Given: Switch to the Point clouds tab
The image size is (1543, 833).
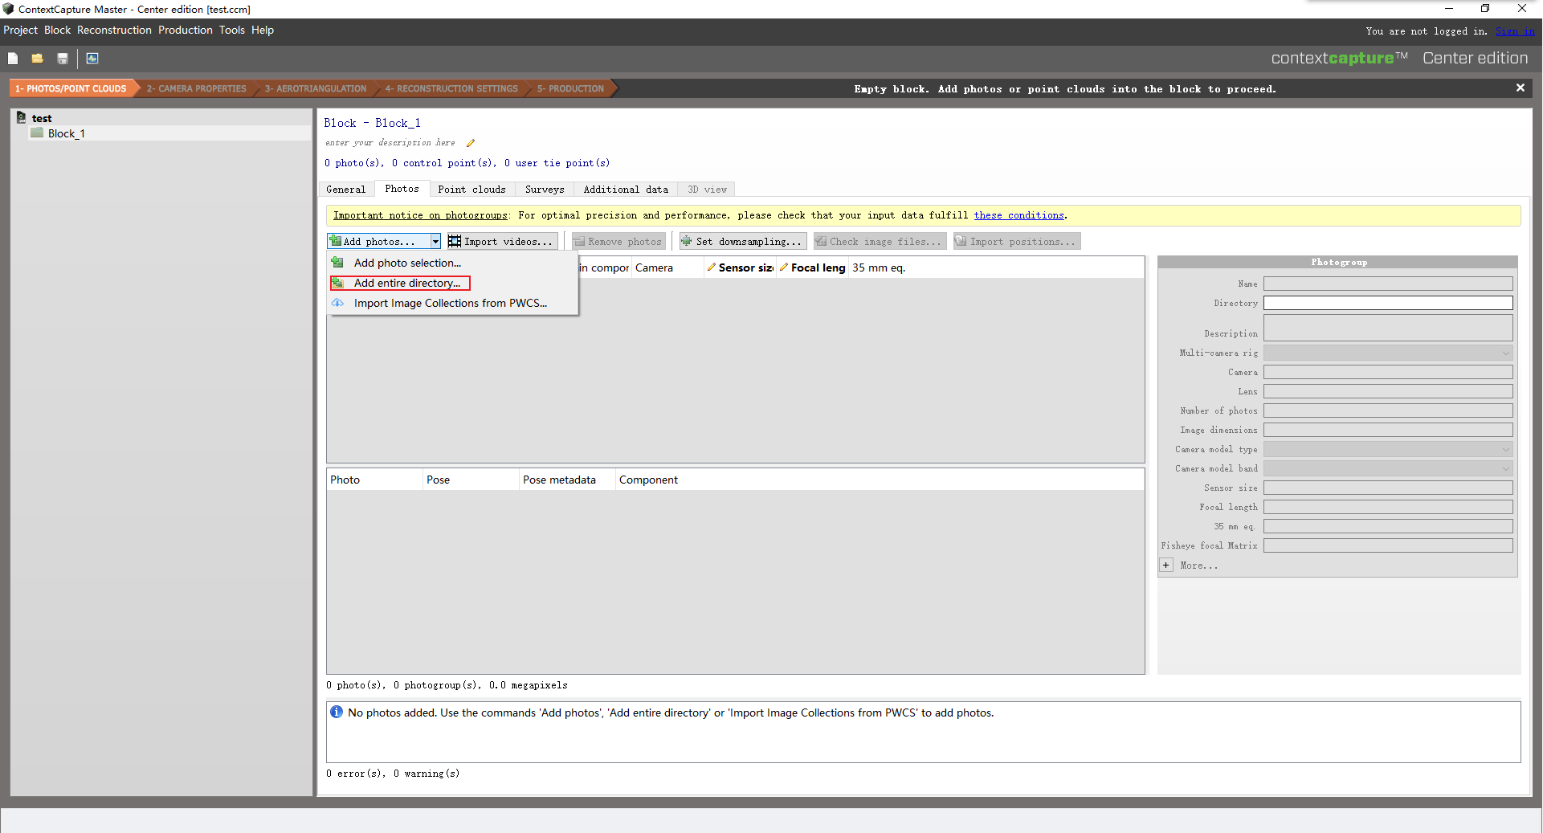Looking at the screenshot, I should [471, 190].
